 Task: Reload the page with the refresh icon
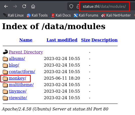click(x=24, y=6)
